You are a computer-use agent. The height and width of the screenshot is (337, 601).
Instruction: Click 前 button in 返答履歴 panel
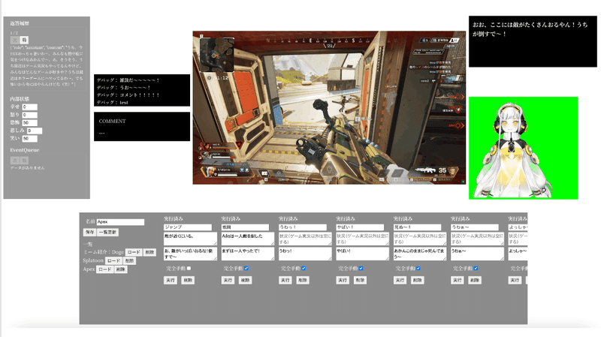[x=24, y=40]
